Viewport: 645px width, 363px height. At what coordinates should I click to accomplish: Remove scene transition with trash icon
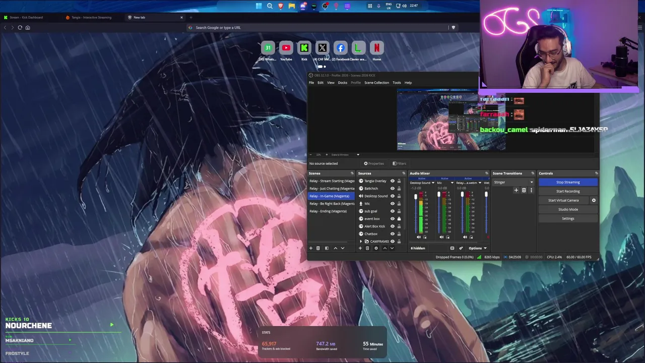524,190
